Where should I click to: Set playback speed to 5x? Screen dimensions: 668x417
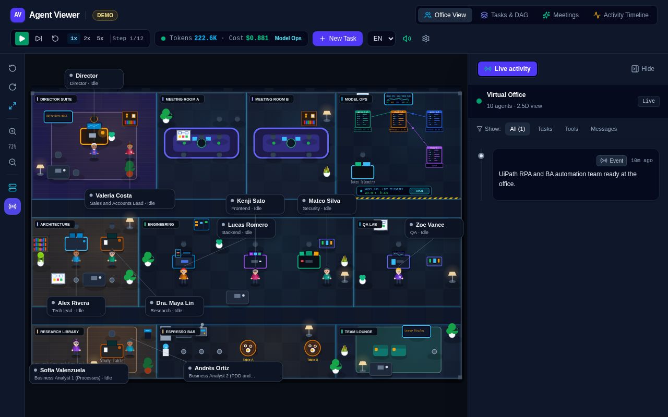(100, 39)
